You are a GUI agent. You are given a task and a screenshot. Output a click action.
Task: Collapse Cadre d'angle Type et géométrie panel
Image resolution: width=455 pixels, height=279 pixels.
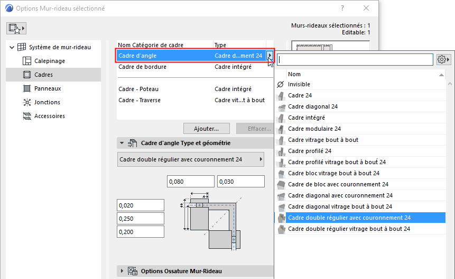[x=122, y=143]
